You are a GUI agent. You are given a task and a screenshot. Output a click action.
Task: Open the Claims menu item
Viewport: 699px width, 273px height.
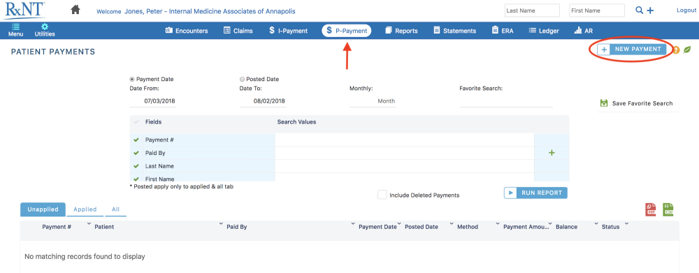coord(238,31)
